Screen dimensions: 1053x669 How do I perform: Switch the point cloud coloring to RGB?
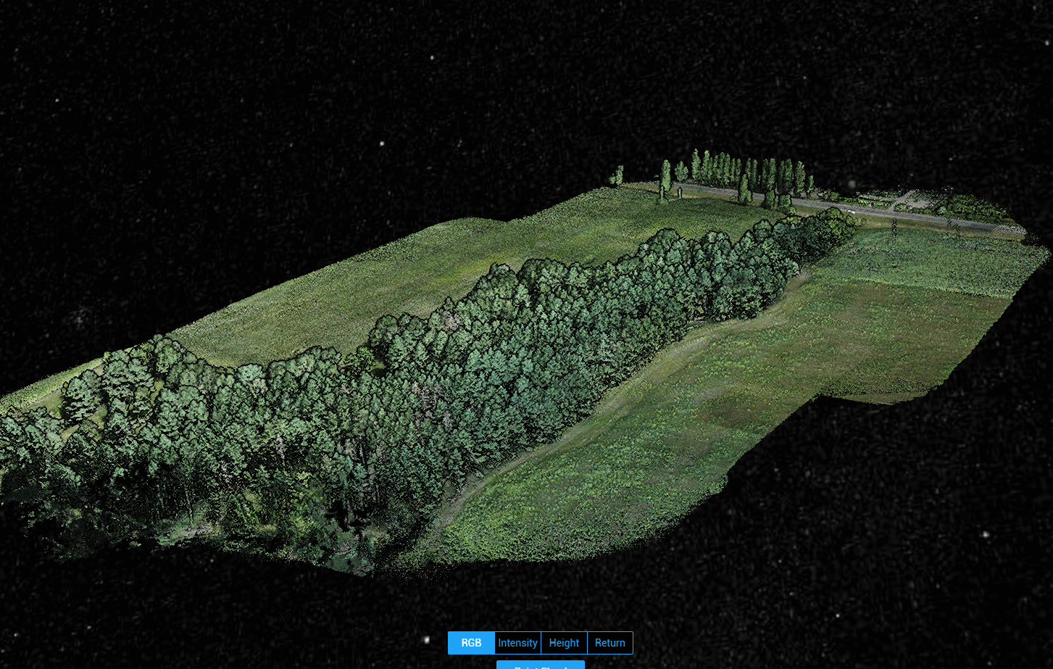click(x=471, y=643)
